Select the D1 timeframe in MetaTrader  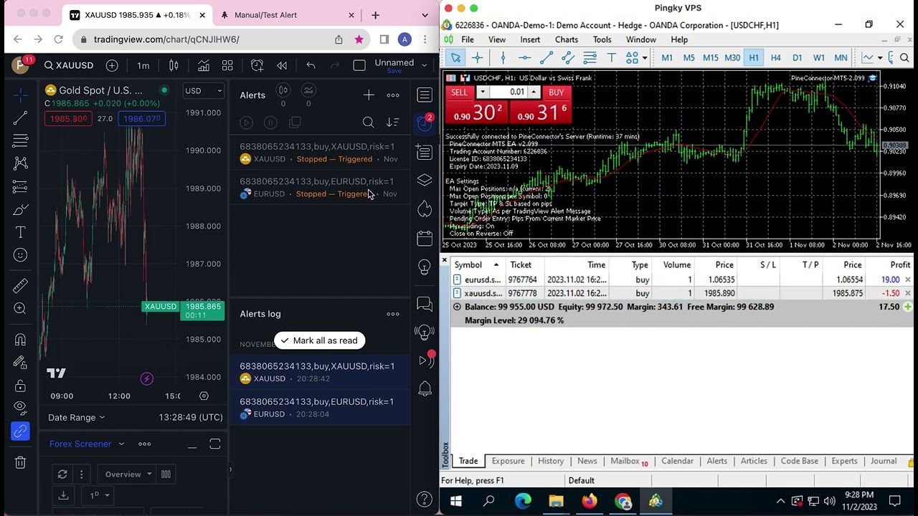(x=797, y=57)
